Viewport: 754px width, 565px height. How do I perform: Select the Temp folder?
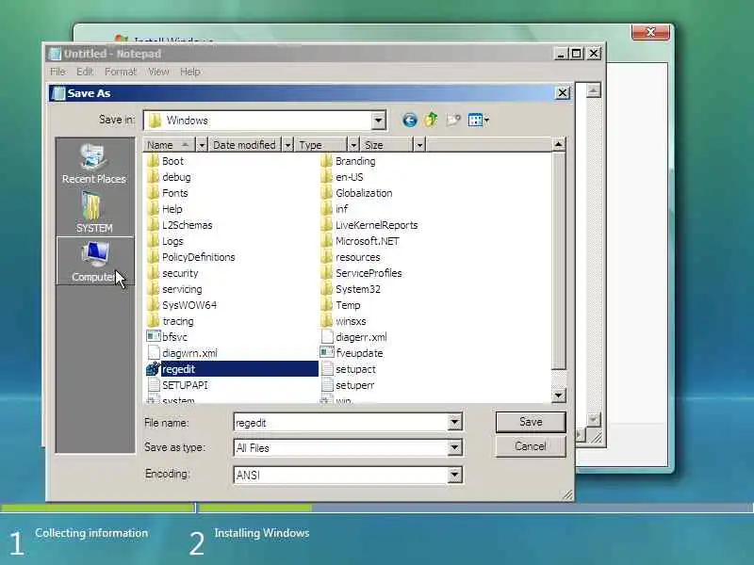tap(340, 305)
